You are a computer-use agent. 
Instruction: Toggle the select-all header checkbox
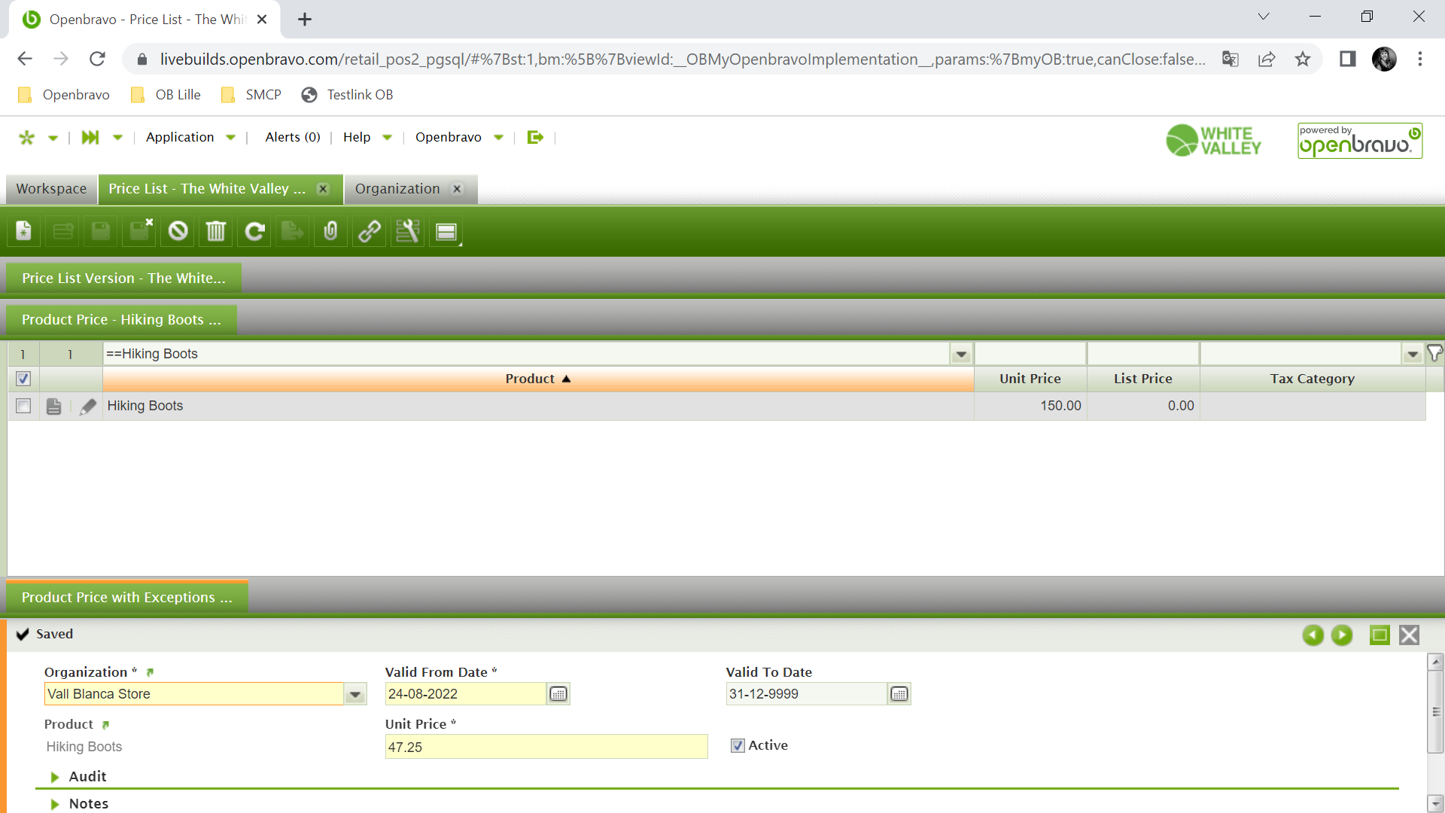tap(23, 379)
